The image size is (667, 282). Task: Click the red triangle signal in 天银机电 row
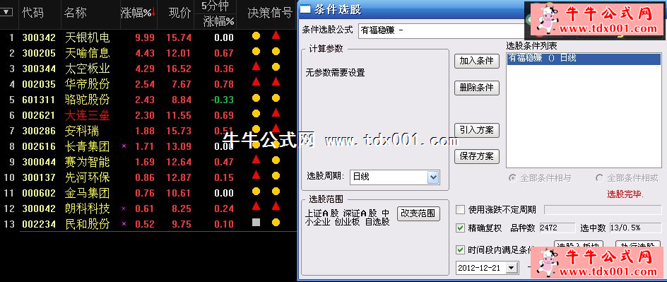[276, 36]
